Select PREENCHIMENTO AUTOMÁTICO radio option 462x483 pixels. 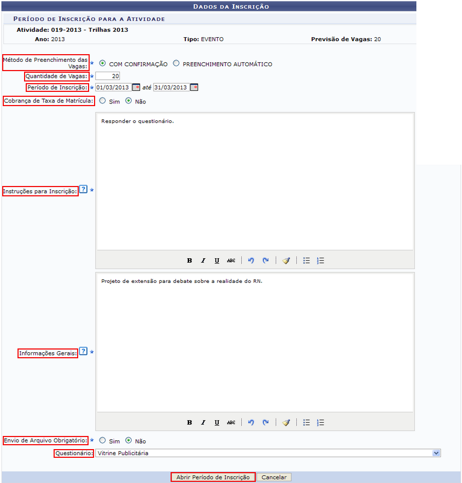click(x=176, y=63)
